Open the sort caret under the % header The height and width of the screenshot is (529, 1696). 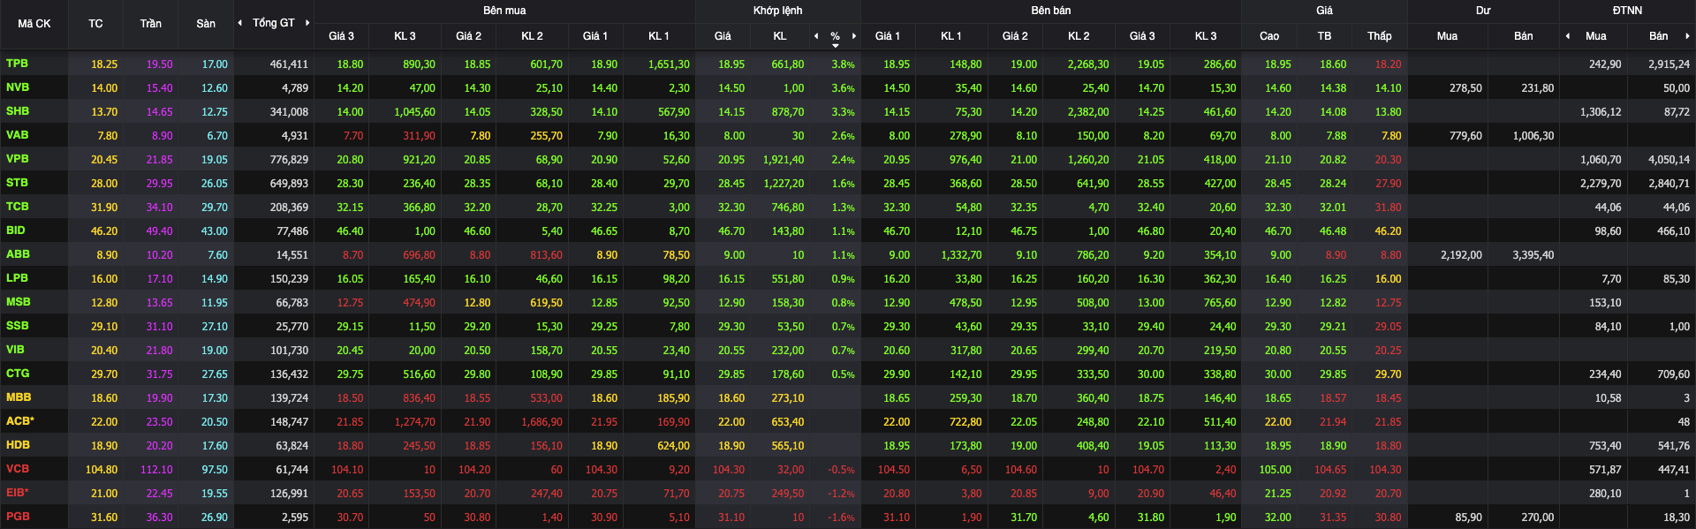pos(836,45)
